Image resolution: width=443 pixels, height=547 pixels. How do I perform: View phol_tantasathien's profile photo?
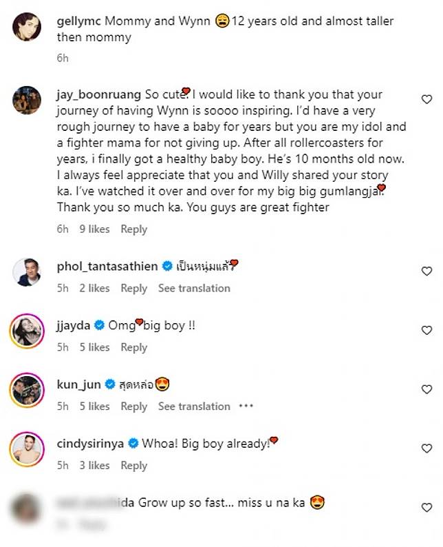click(x=27, y=272)
